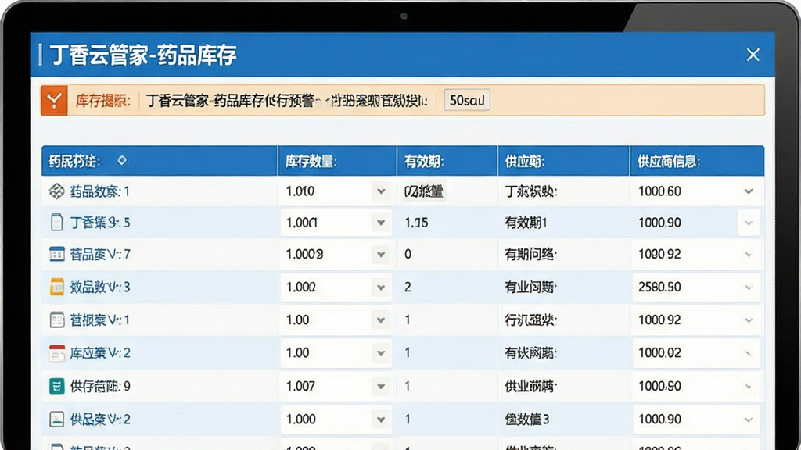Click the blue calendar icon in V: 7 row

(x=56, y=254)
